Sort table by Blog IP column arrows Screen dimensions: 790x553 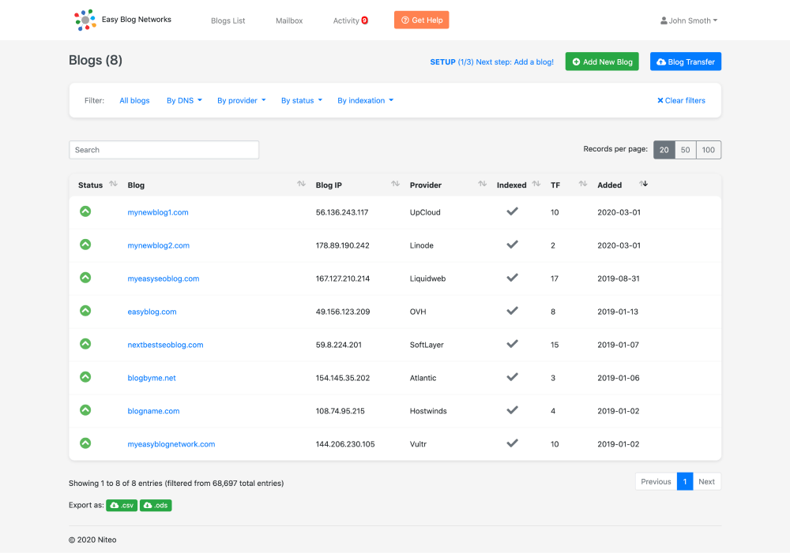(x=396, y=184)
